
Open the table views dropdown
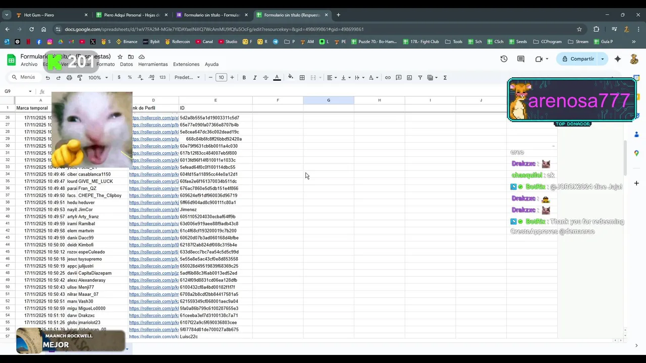433,78
